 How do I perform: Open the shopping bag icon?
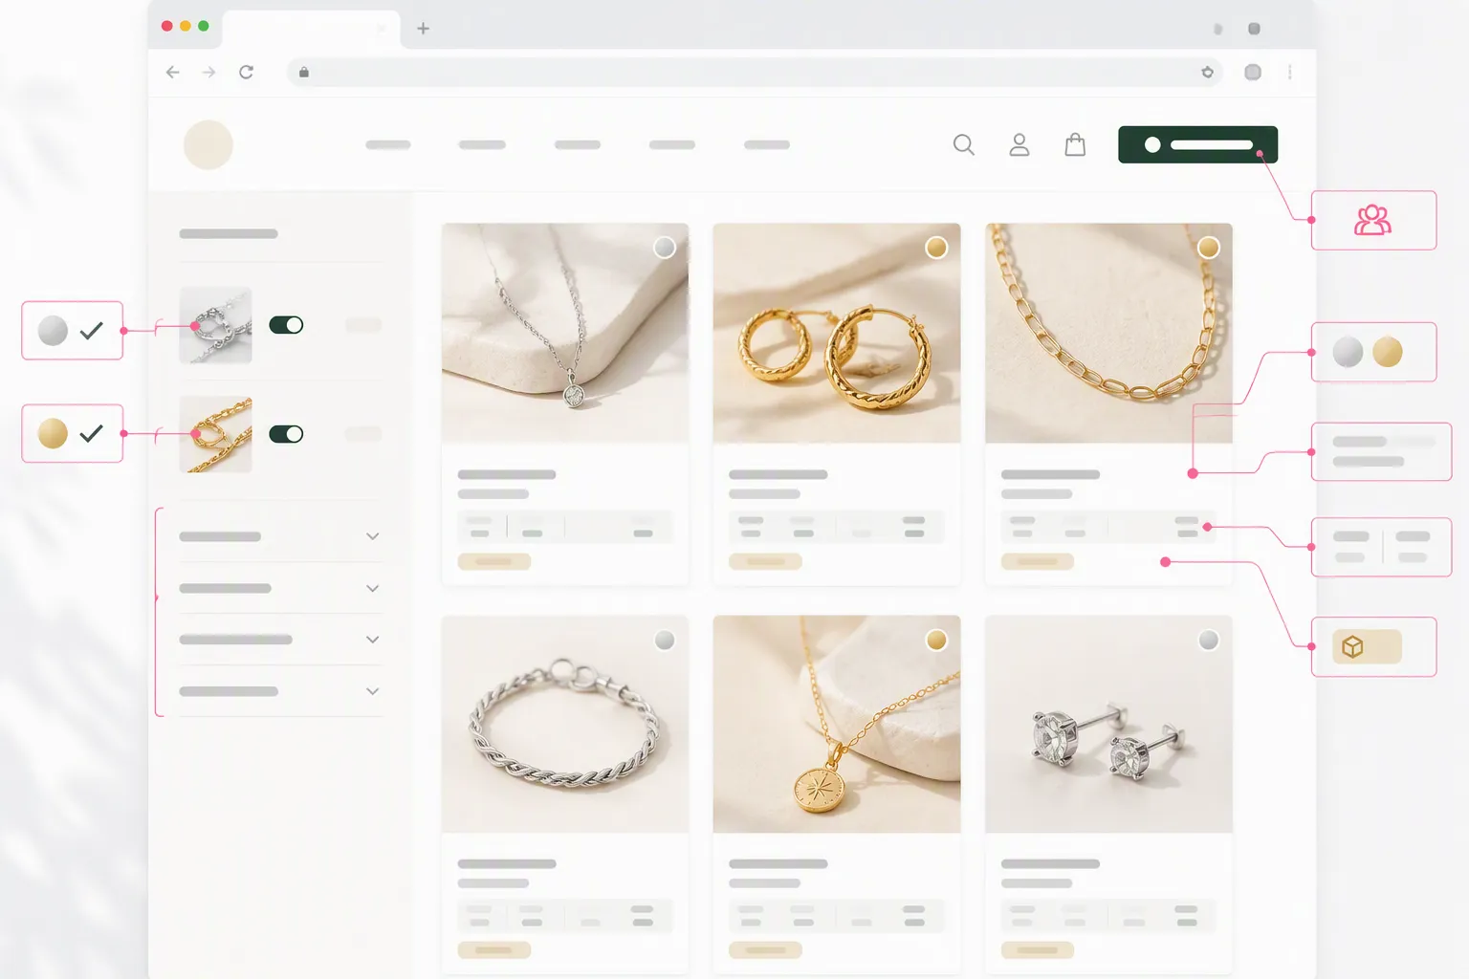click(x=1075, y=144)
